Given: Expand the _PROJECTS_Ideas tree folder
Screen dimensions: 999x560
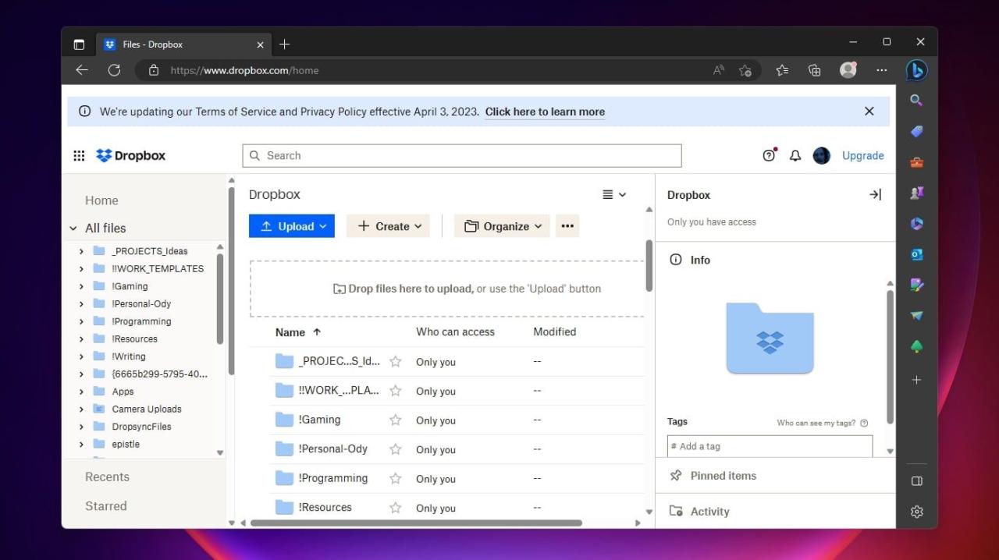Looking at the screenshot, I should click(81, 251).
